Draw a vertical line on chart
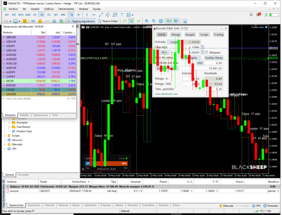 [x=87, y=15]
